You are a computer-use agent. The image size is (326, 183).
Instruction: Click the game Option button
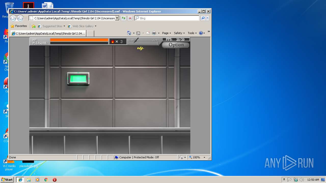pyautogui.click(x=176, y=45)
